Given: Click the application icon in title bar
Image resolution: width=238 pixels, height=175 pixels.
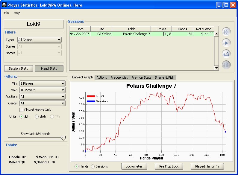Looking at the screenshot, I should pyautogui.click(x=4, y=5).
